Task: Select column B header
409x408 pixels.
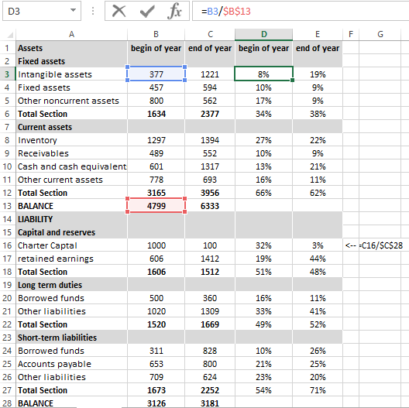Action: [x=156, y=34]
